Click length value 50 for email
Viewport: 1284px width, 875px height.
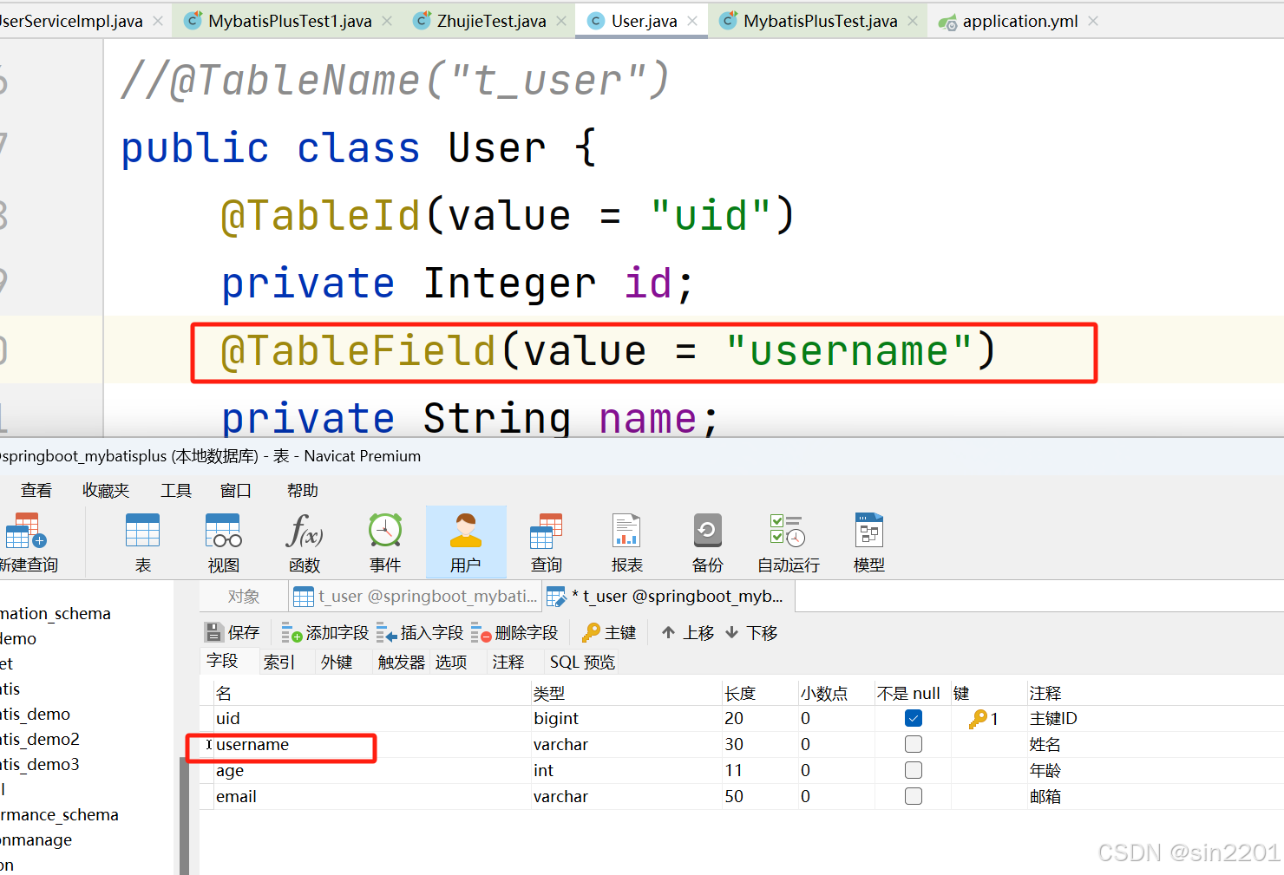tap(760, 796)
